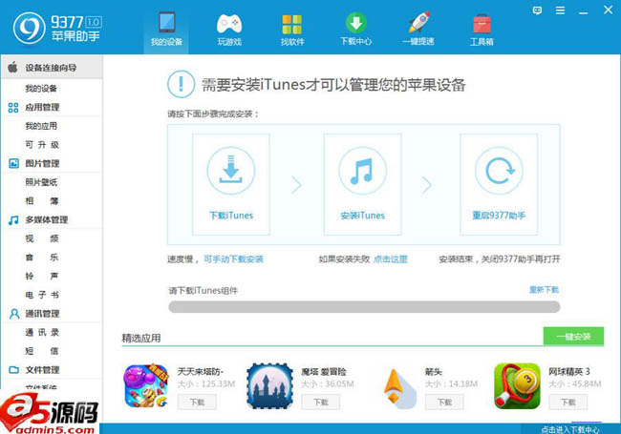The height and width of the screenshot is (434, 621).
Task: Select 铃声 in the sidebar
Action: 42,276
